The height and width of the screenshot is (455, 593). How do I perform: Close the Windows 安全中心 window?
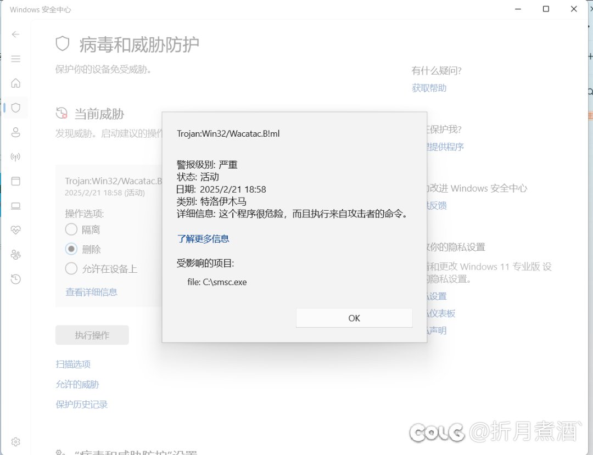coord(574,9)
